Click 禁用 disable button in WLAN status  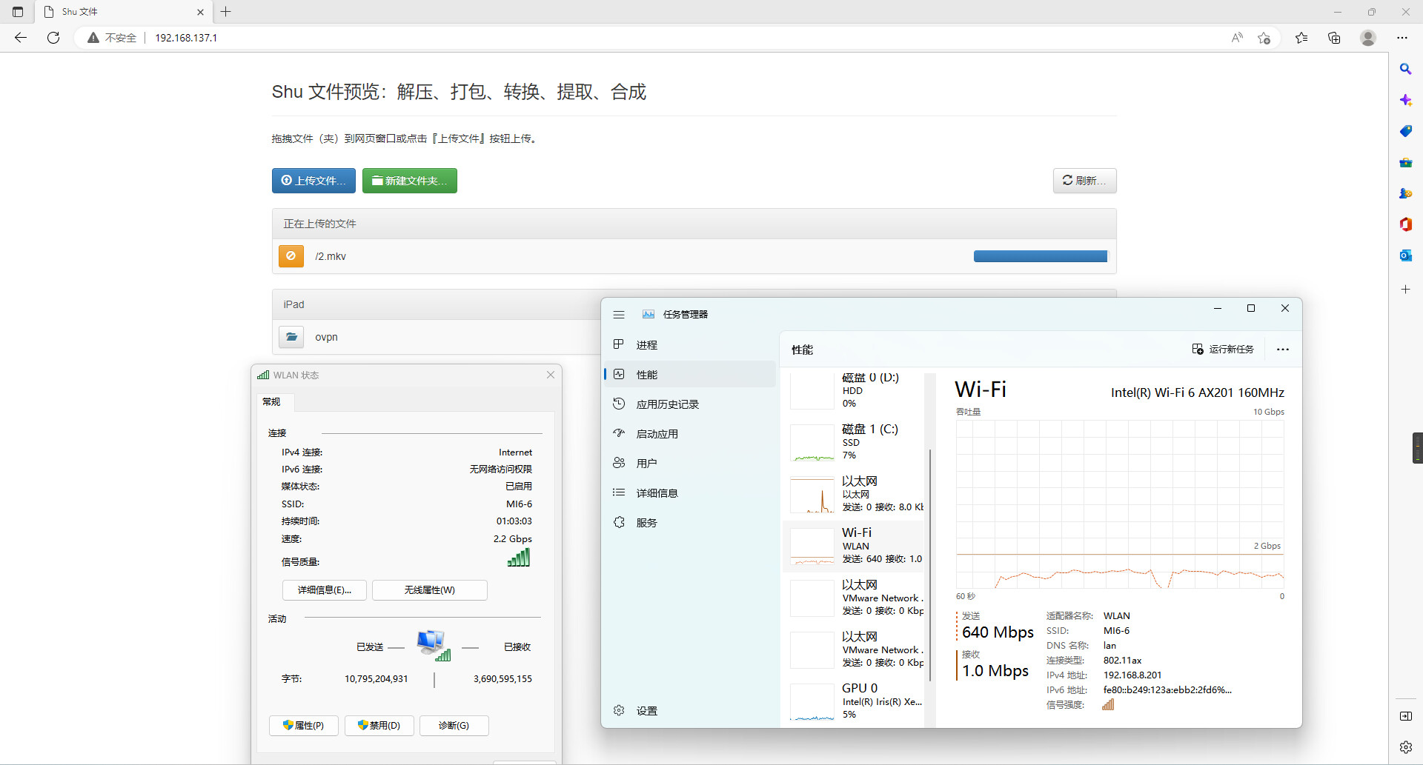[379, 726]
